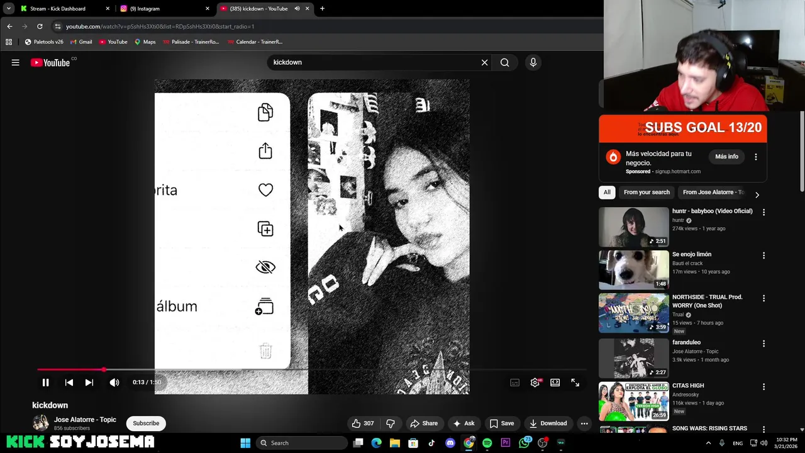
Task: Open Windows Start menu
Action: point(245,443)
